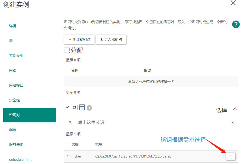Click the 可用 count badge showing 1
The height and width of the screenshot is (164, 241).
point(89,108)
